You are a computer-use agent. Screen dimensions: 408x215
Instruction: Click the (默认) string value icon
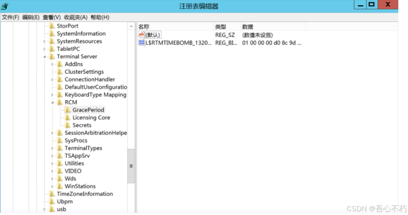141,35
